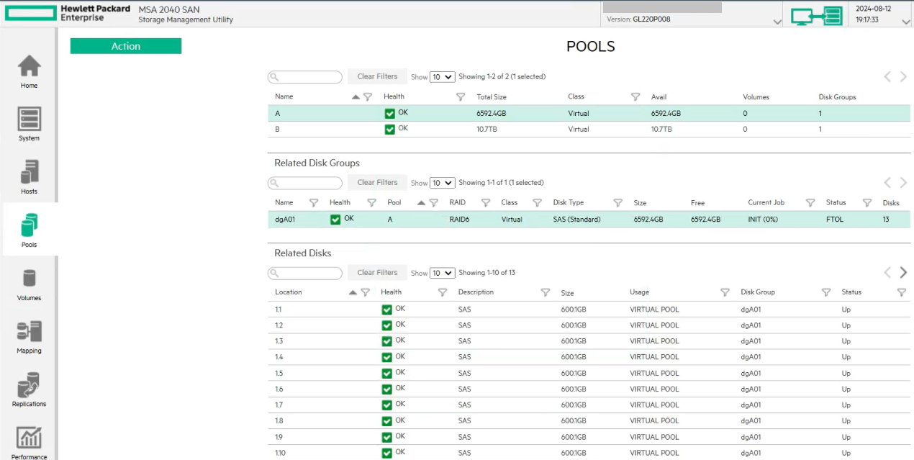Sort Disk Groups by Free column header
The width and height of the screenshot is (914, 460).
(697, 203)
